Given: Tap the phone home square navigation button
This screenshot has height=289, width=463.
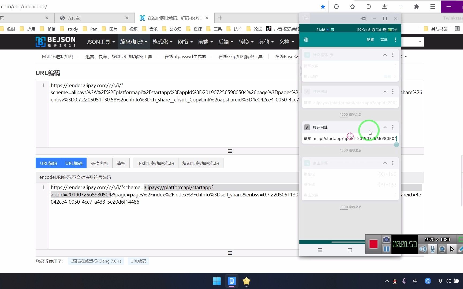Looking at the screenshot, I should point(350,250).
